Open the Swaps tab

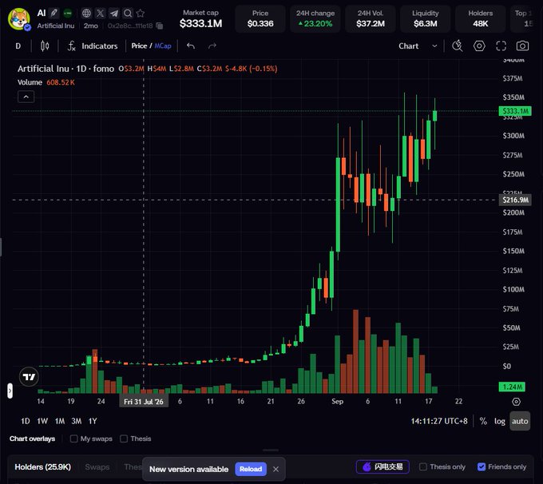pyautogui.click(x=97, y=466)
